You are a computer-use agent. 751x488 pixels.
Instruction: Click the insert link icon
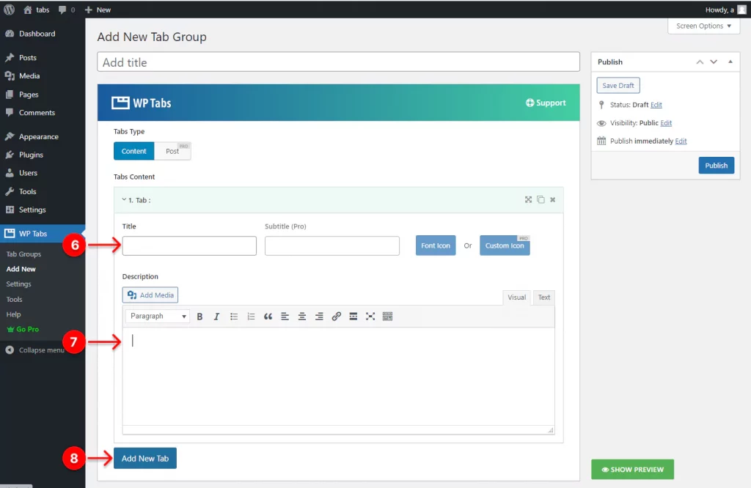[336, 317]
